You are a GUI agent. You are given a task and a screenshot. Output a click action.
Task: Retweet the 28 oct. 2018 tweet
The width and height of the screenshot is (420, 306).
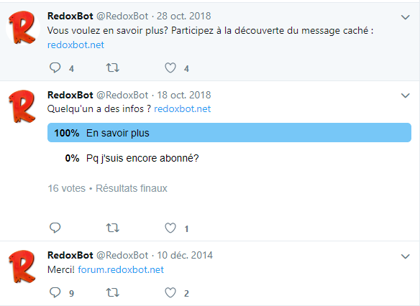[x=112, y=68]
